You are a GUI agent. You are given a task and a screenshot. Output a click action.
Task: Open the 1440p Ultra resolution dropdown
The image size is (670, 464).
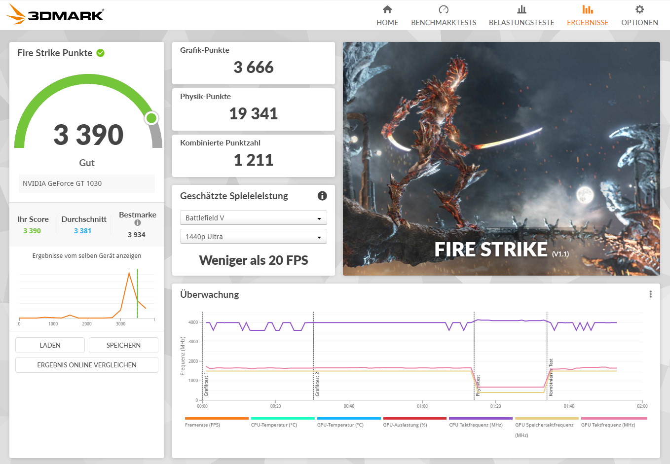pos(253,237)
